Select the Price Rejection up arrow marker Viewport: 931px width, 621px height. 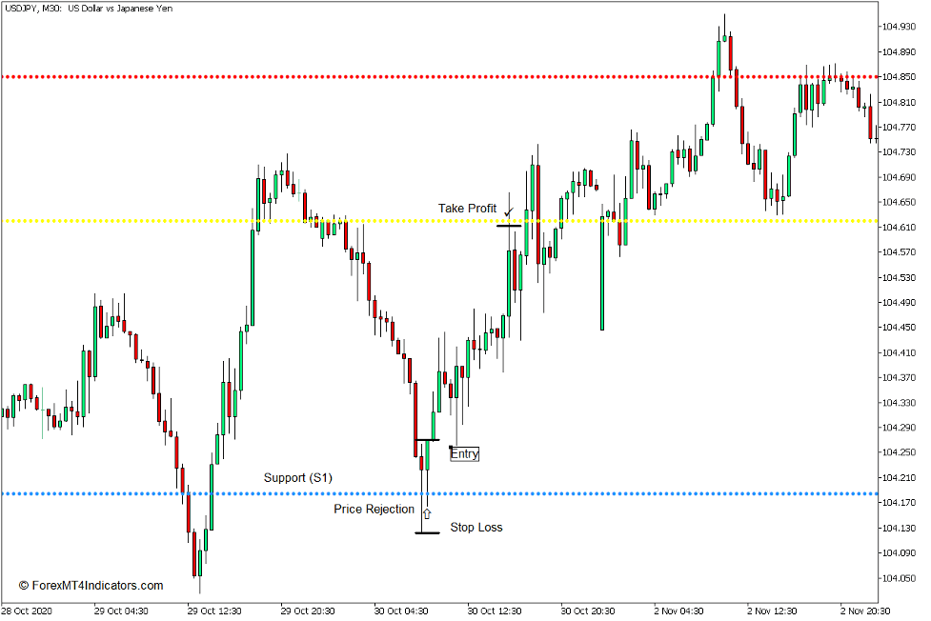click(x=426, y=511)
